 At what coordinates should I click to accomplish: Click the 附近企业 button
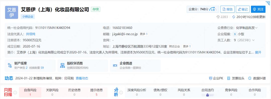pyautogui.click(x=175, y=46)
